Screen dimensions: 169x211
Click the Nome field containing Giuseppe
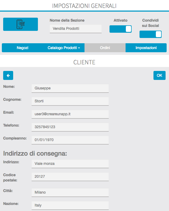click(x=70, y=88)
